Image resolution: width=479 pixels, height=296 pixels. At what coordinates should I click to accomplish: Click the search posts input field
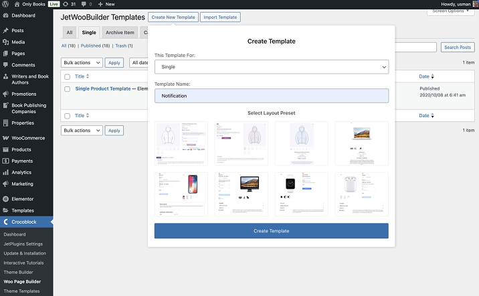(x=415, y=47)
